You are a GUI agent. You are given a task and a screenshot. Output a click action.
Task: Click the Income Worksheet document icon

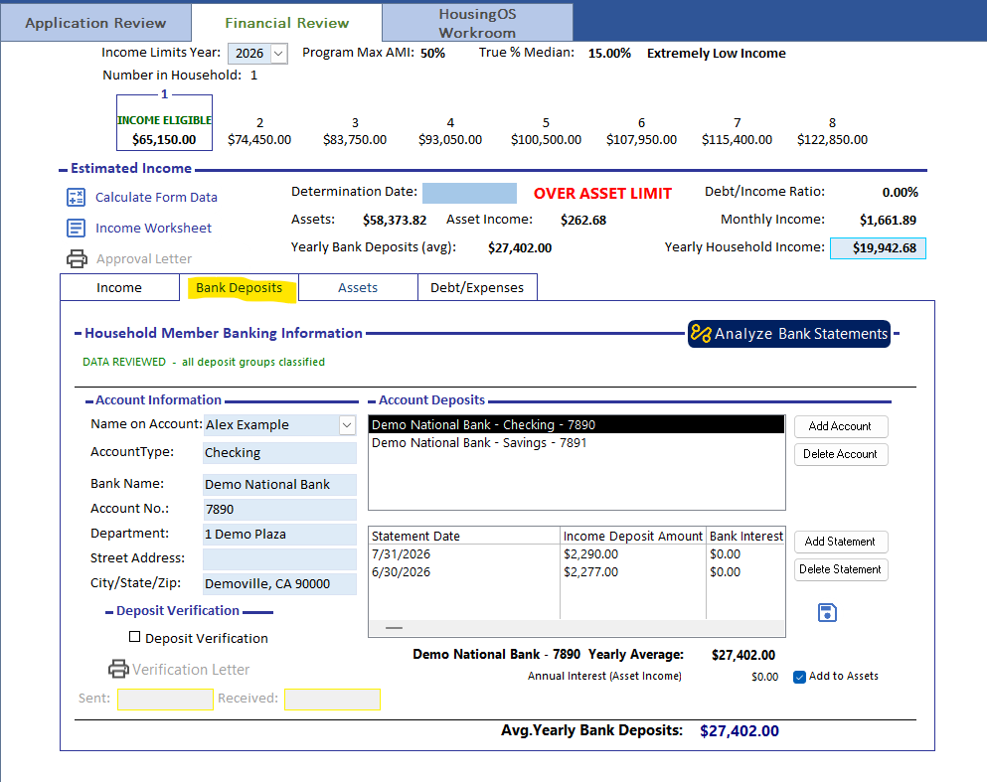coord(77,228)
